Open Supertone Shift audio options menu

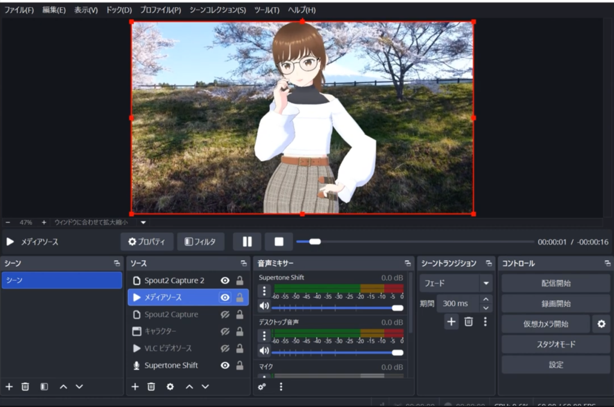[264, 291]
